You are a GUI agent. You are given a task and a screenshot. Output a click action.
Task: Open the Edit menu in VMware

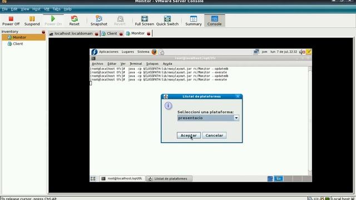[x=14, y=9]
